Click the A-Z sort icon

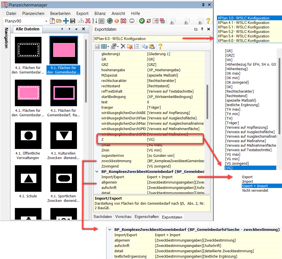(x=95, y=21)
